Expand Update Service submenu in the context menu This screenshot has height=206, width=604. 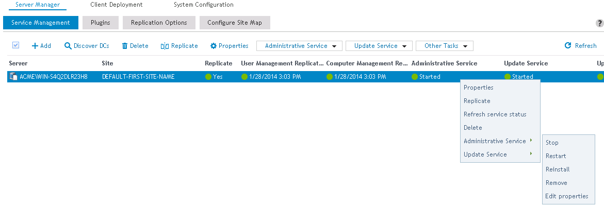498,154
